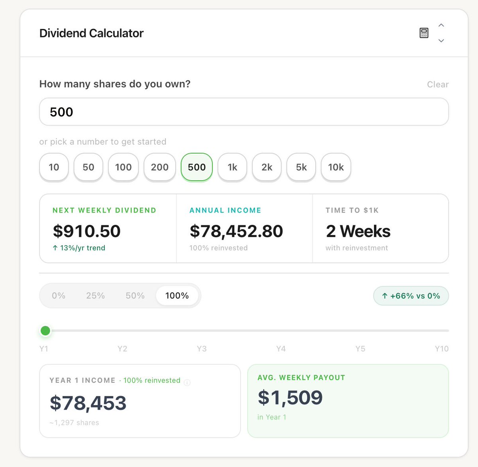
Task: Click the +66% vs 0% badge
Action: [411, 296]
